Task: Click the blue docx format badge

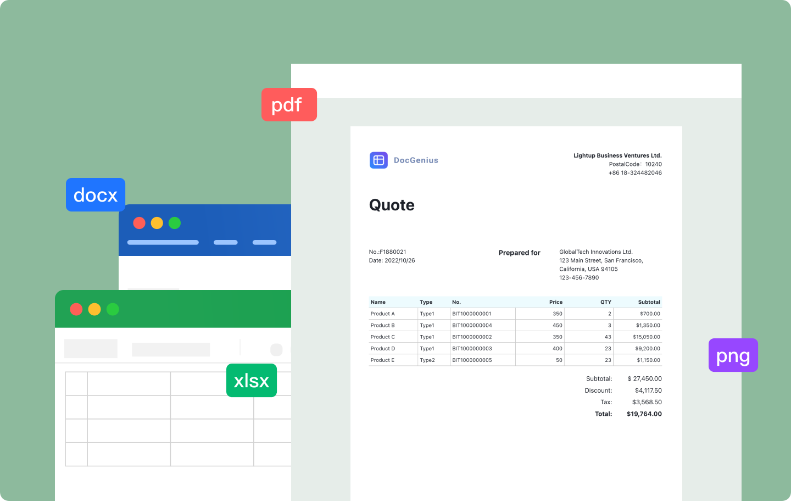Action: pos(96,194)
